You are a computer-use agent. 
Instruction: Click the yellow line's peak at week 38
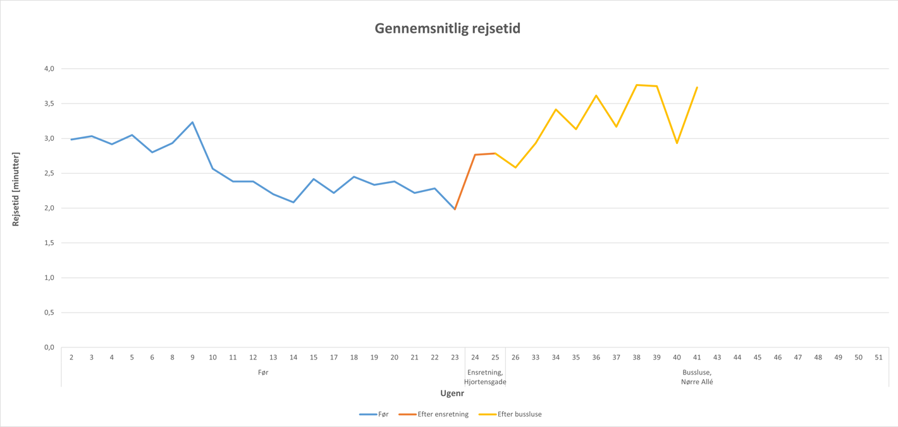(x=636, y=85)
